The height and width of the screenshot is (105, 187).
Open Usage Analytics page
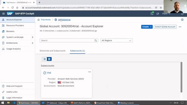click(x=18, y=49)
